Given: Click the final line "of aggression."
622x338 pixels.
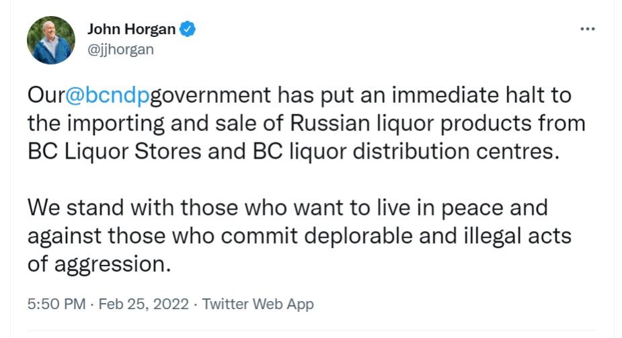Looking at the screenshot, I should click(x=99, y=263).
